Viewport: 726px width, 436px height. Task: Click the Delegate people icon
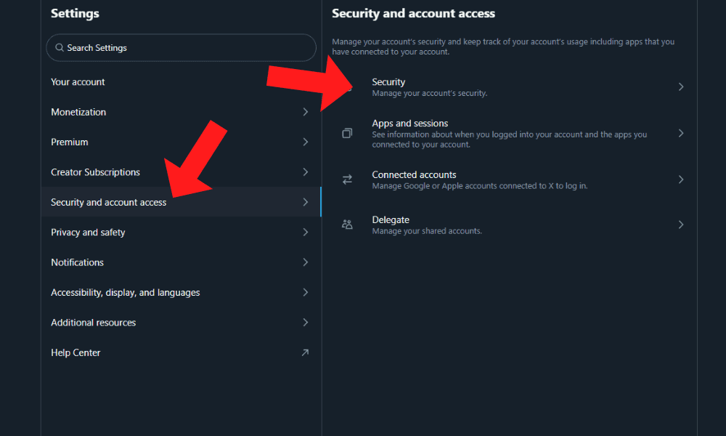(347, 225)
